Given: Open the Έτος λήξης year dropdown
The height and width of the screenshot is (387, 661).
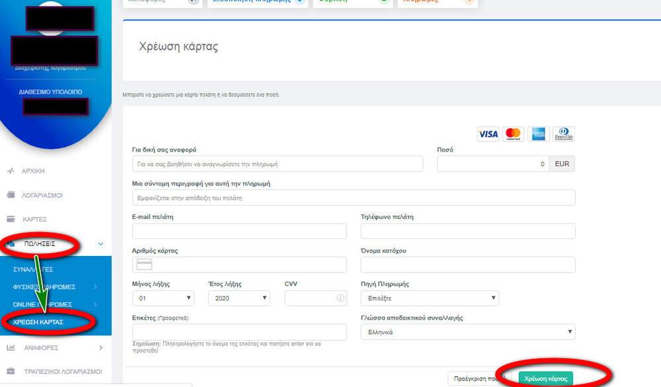Looking at the screenshot, I should (x=239, y=298).
